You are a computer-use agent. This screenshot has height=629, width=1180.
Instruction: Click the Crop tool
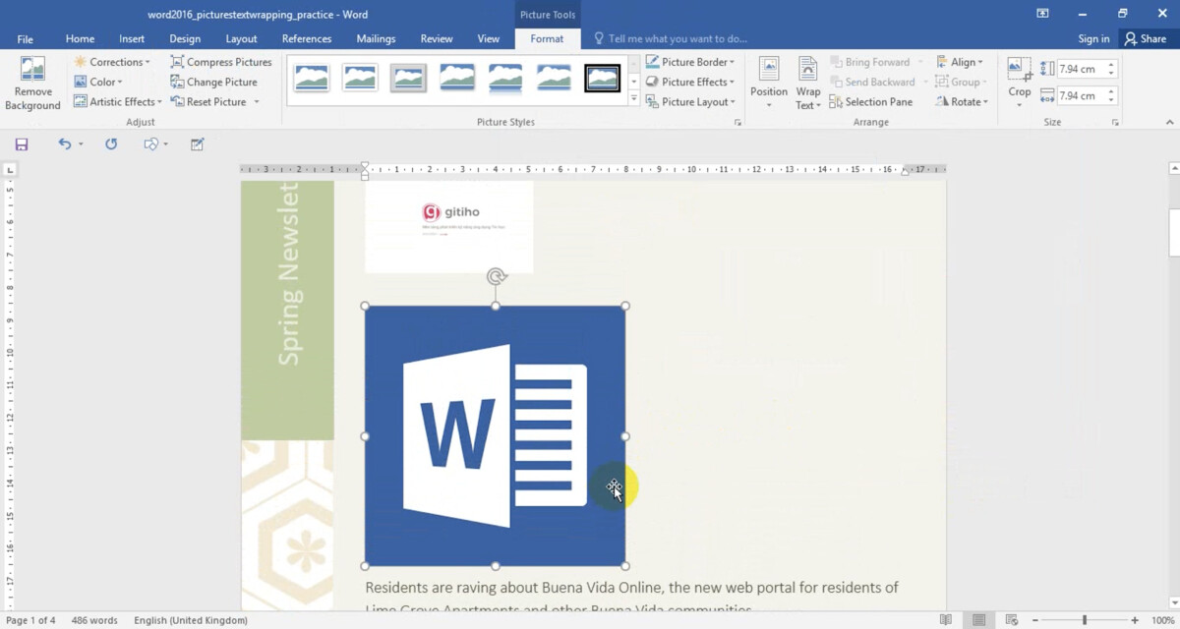click(x=1020, y=84)
